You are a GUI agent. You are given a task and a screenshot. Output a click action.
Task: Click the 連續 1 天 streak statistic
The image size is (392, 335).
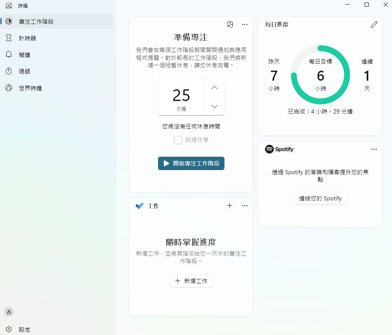pos(367,75)
